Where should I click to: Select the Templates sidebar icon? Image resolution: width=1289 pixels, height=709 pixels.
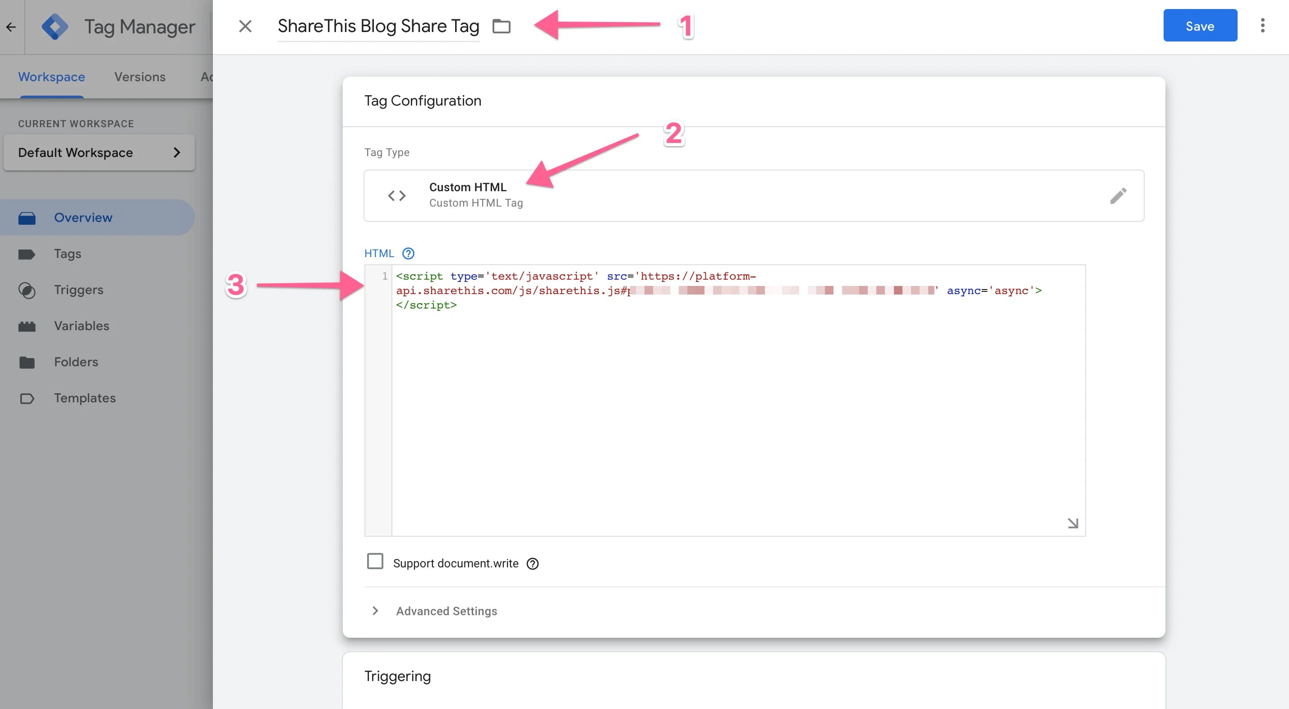[x=27, y=398]
